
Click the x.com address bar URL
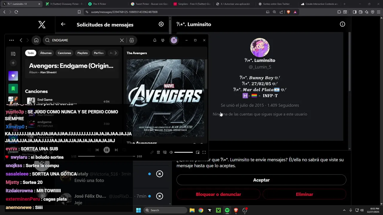coord(124,12)
